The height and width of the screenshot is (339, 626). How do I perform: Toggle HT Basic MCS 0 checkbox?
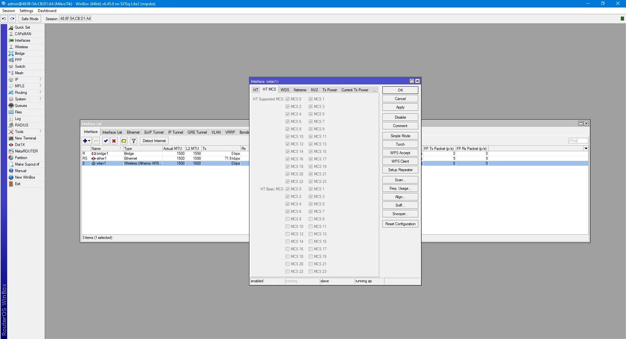pos(288,189)
